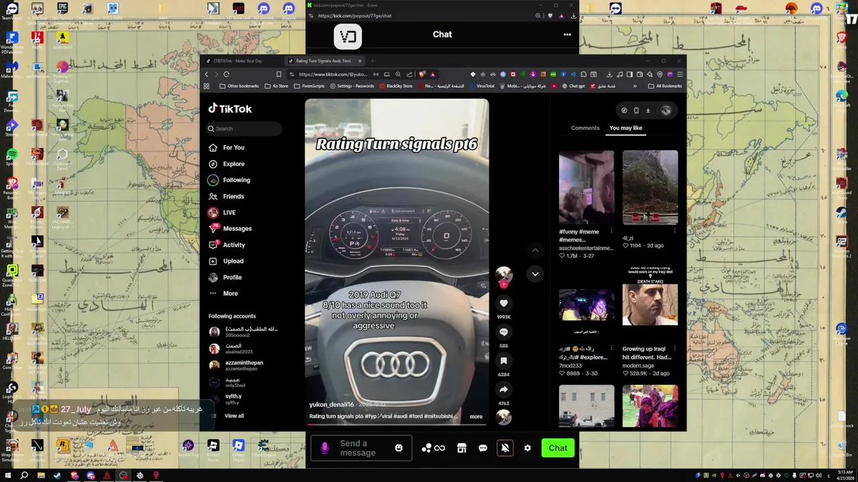Screen dimensions: 858x482
Task: Open All Bookmarks folder
Action: [665, 86]
